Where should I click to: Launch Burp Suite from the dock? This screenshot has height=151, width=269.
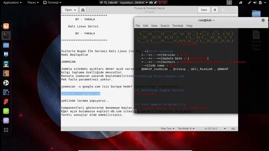6,73
